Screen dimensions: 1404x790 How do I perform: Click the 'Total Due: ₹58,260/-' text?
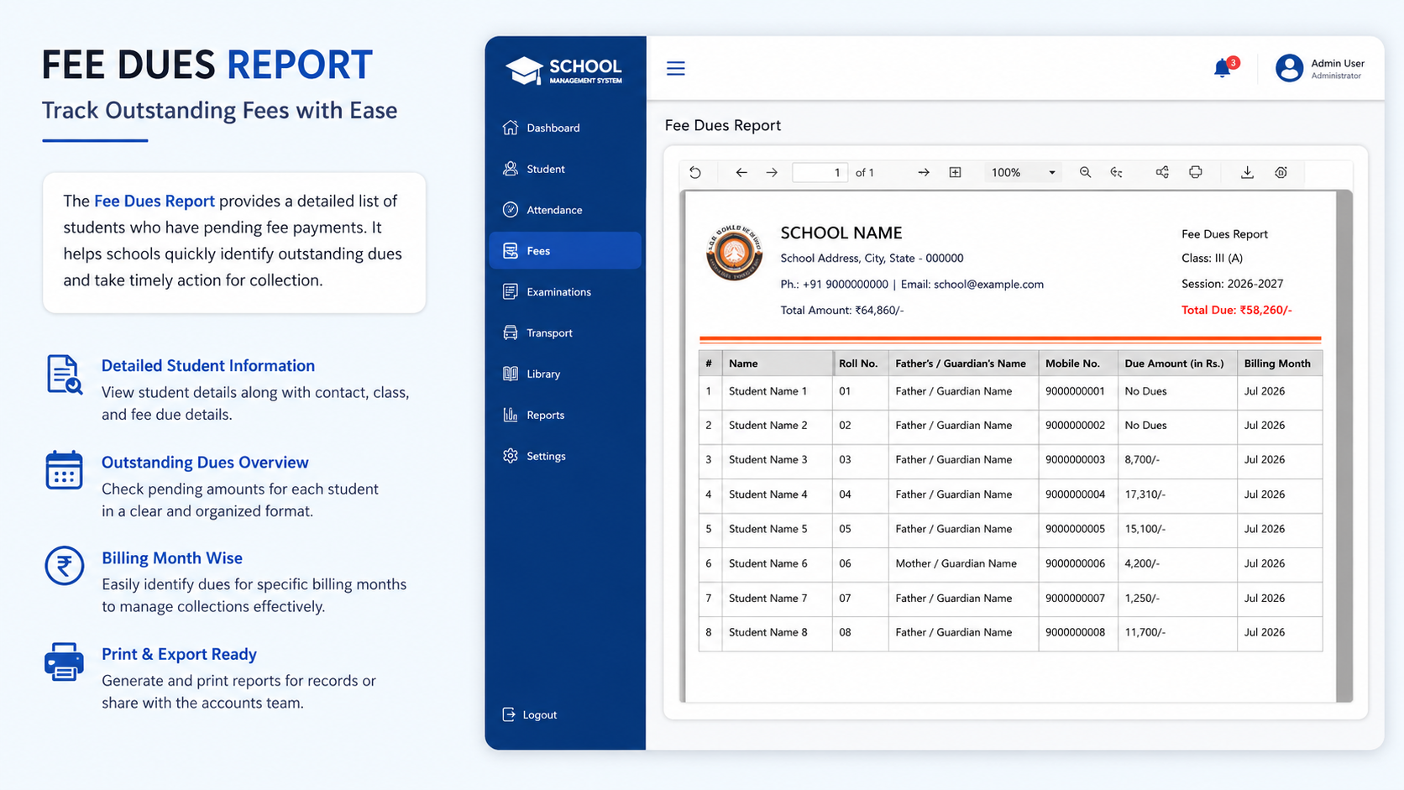pyautogui.click(x=1236, y=310)
